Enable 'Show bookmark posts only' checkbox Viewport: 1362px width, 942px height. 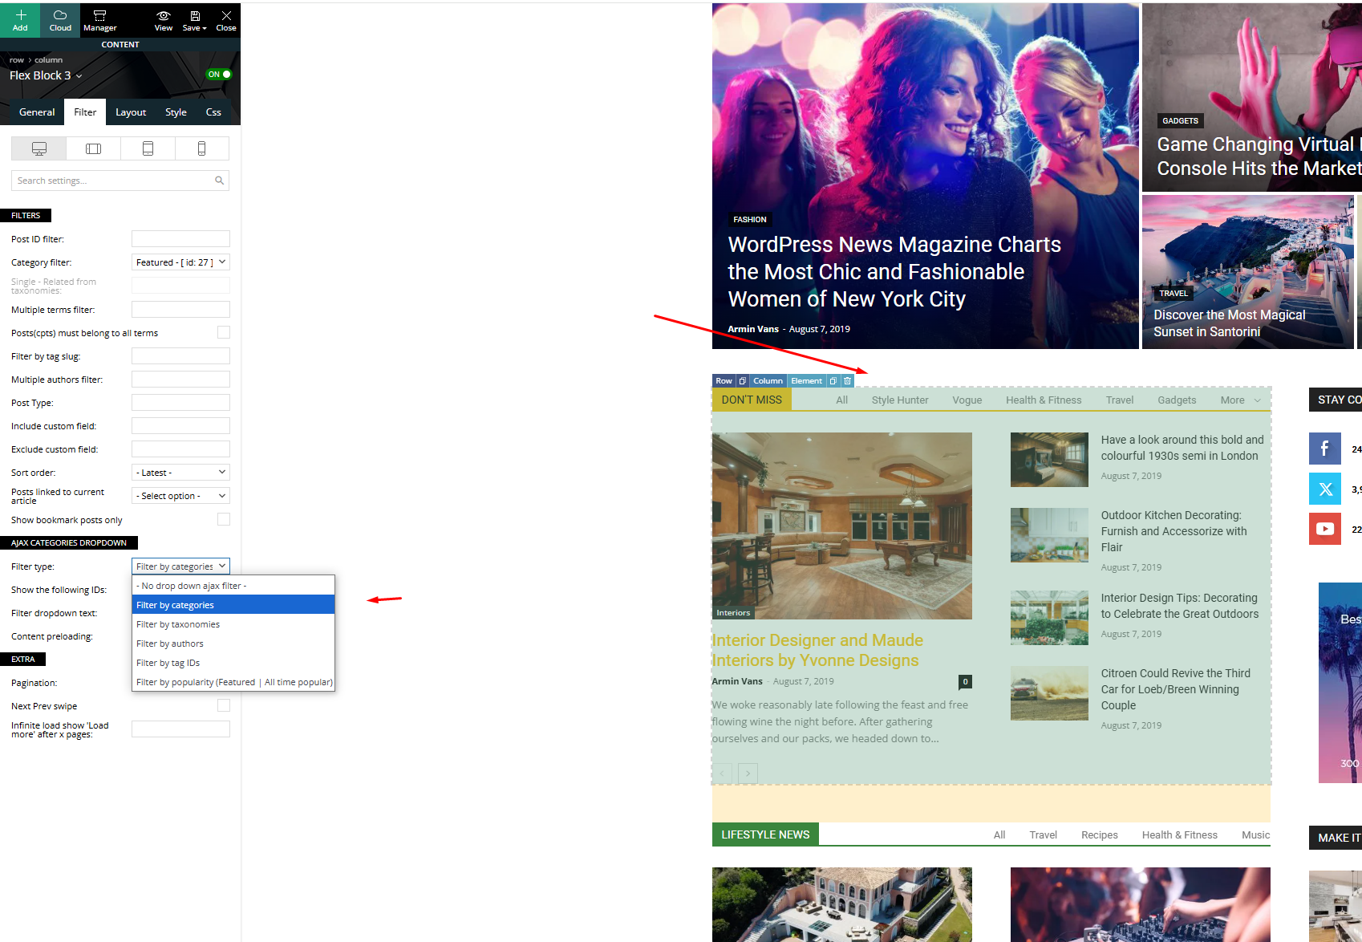[x=224, y=519]
